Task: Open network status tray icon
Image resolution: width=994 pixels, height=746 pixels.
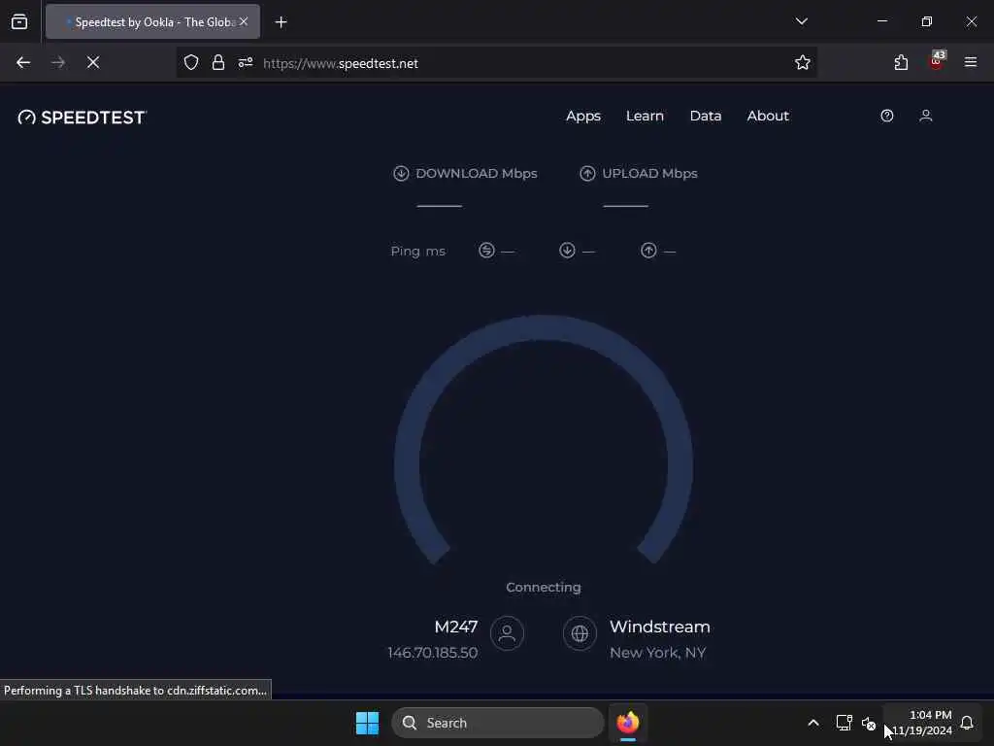Action: click(844, 723)
